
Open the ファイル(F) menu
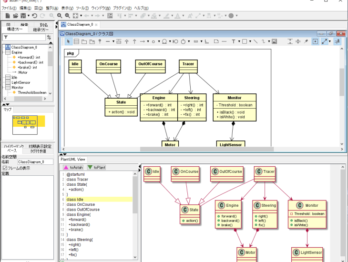9,8
